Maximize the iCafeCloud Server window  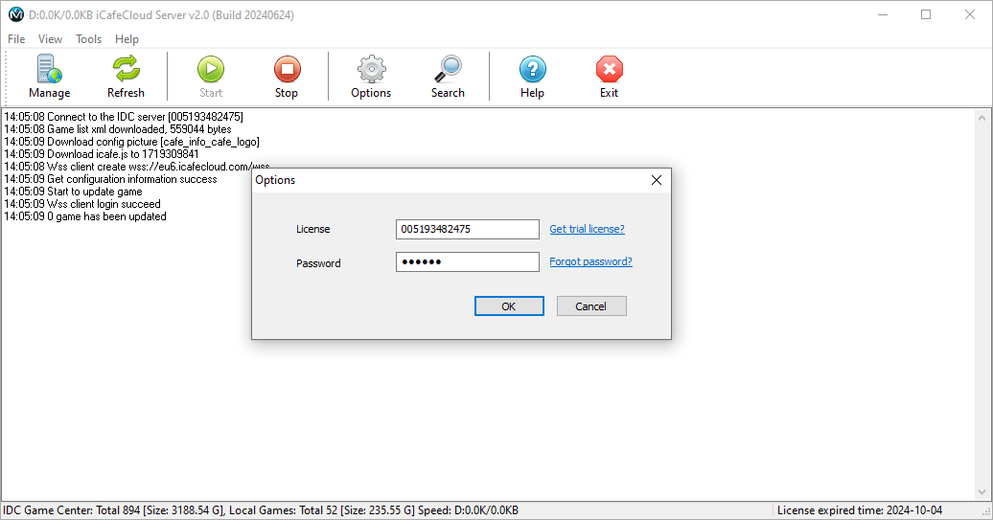pos(926,14)
